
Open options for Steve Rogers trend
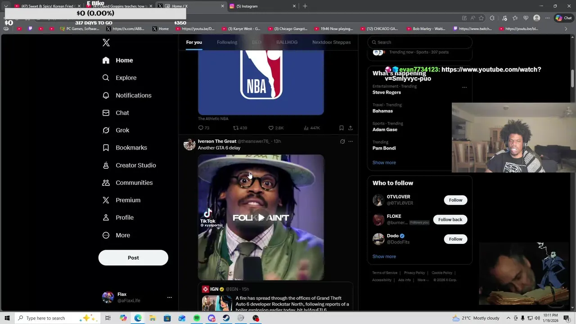pos(464,87)
